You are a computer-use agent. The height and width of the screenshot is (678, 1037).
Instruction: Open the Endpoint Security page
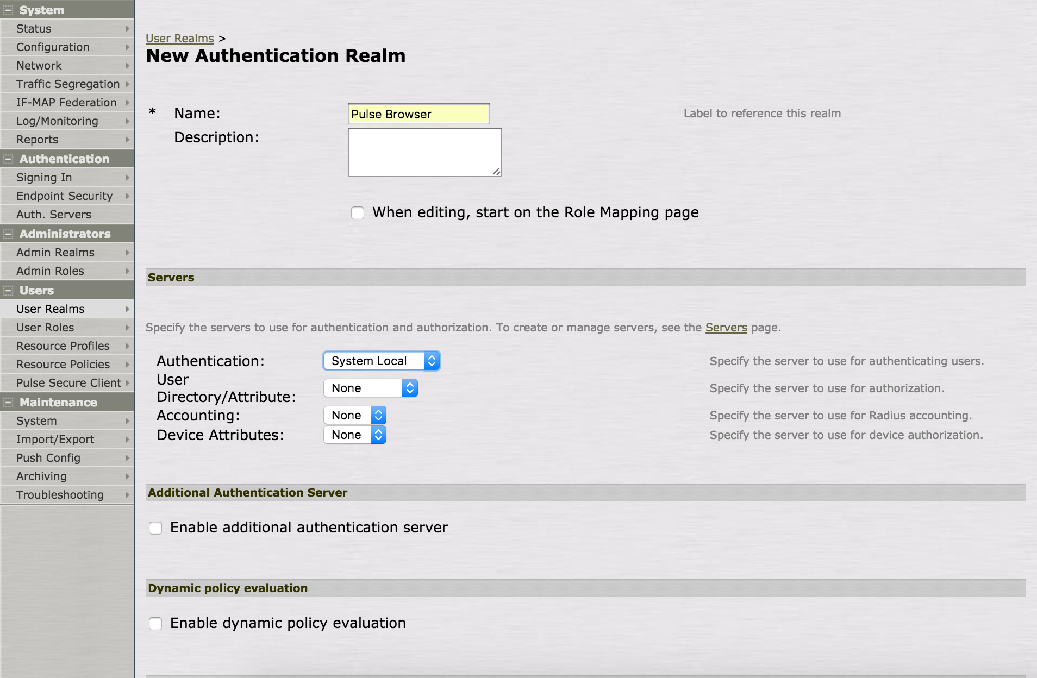(65, 196)
